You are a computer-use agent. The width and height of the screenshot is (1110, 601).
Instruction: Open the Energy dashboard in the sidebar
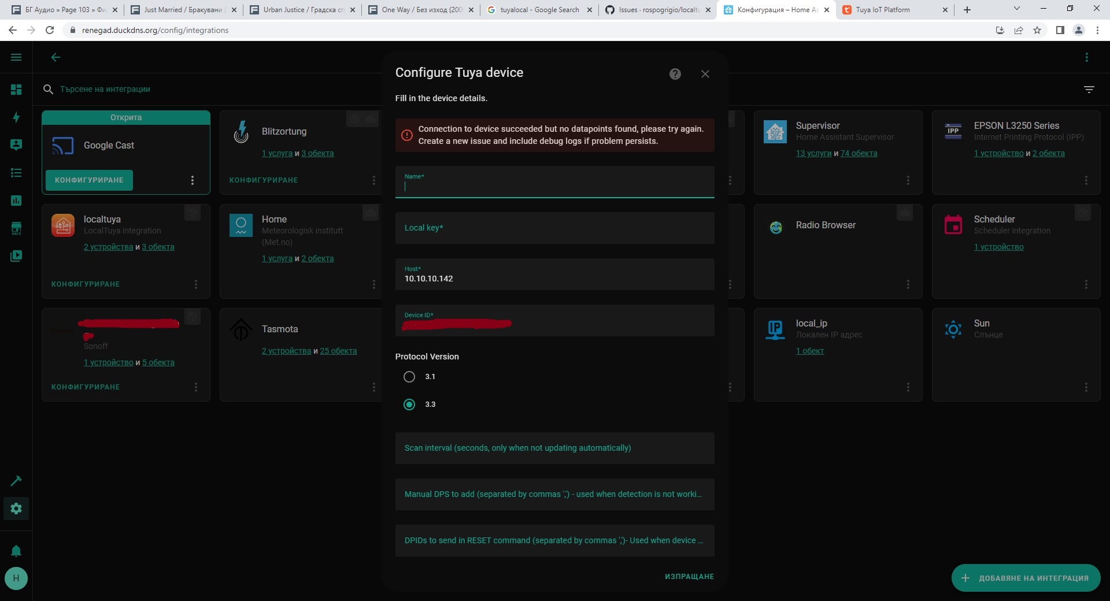pos(16,117)
